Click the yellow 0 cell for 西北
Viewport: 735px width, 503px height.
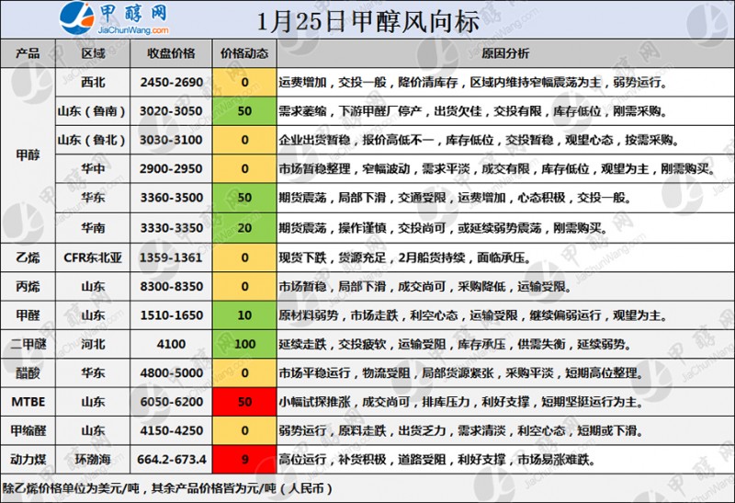click(244, 83)
